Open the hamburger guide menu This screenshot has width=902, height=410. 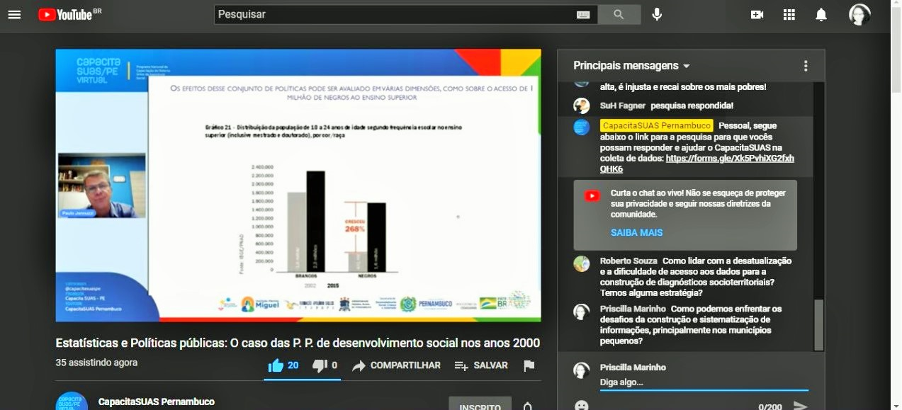pyautogui.click(x=14, y=14)
